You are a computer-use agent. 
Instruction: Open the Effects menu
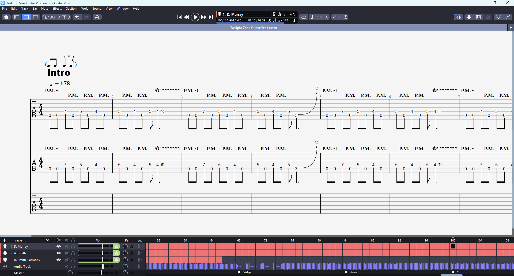point(57,8)
